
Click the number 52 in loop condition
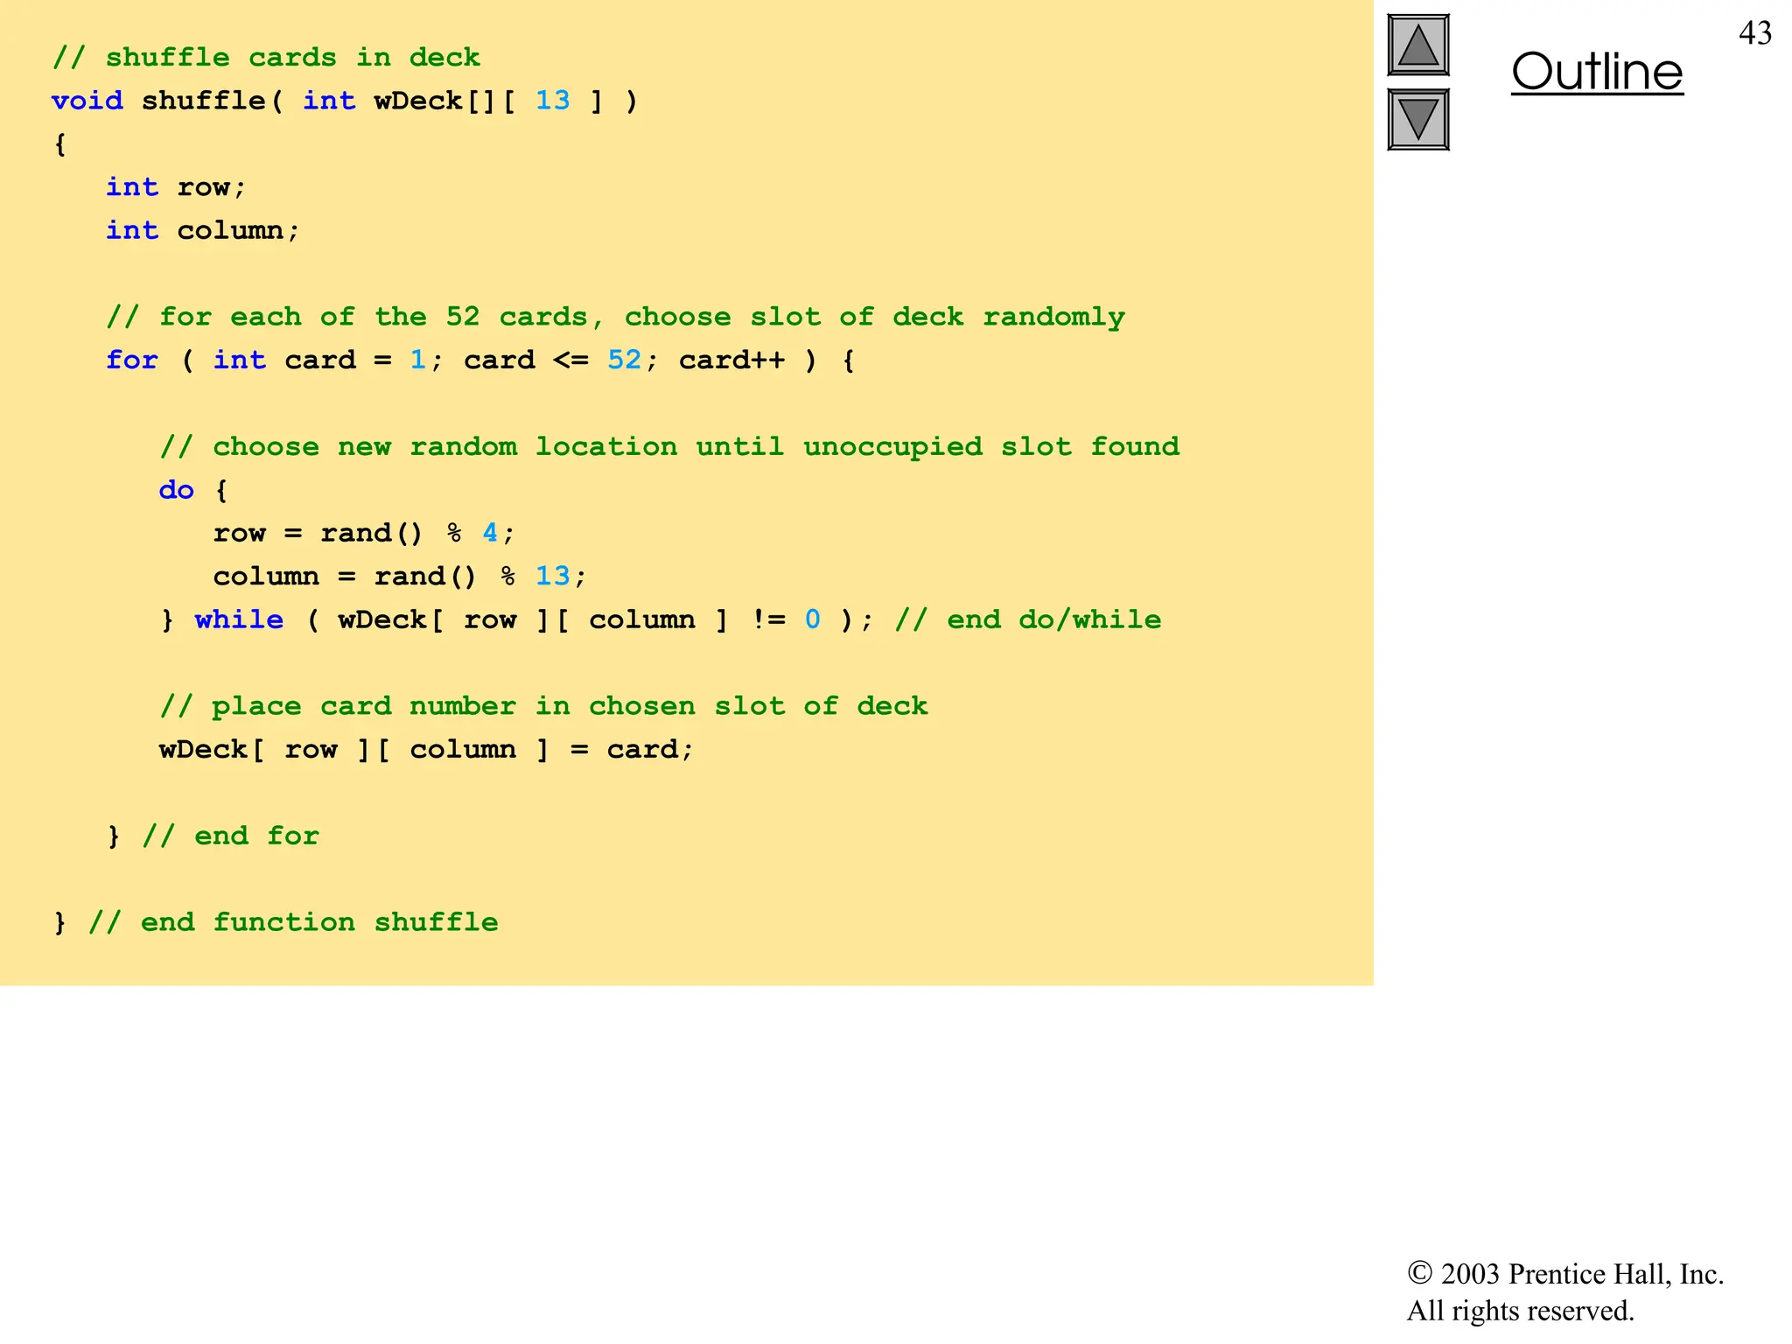pos(624,360)
